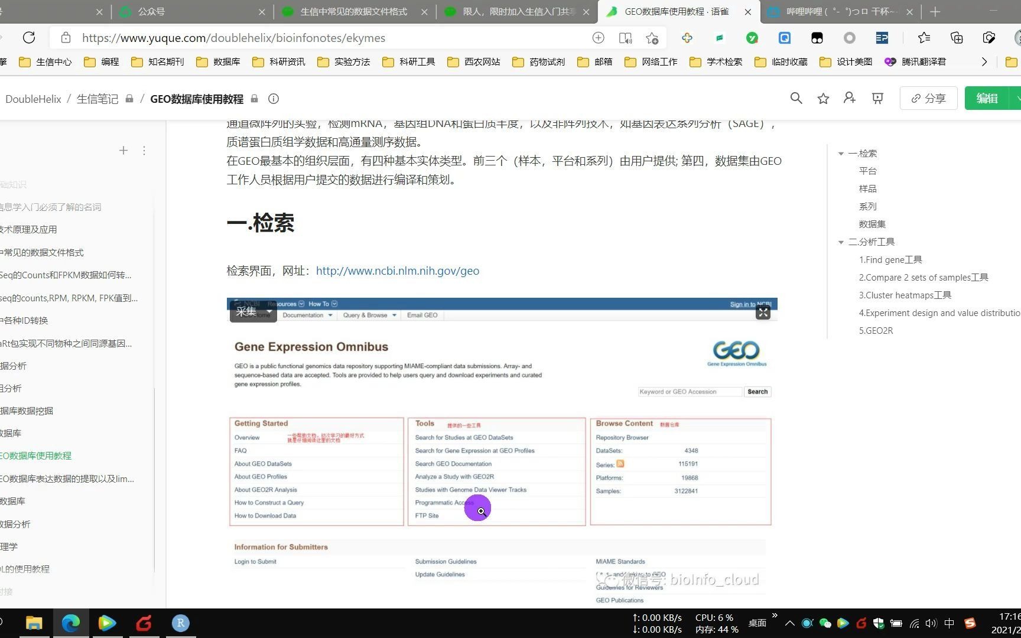Close the GEO数据库使用教程 tab
The height and width of the screenshot is (638, 1021).
pos(748,12)
